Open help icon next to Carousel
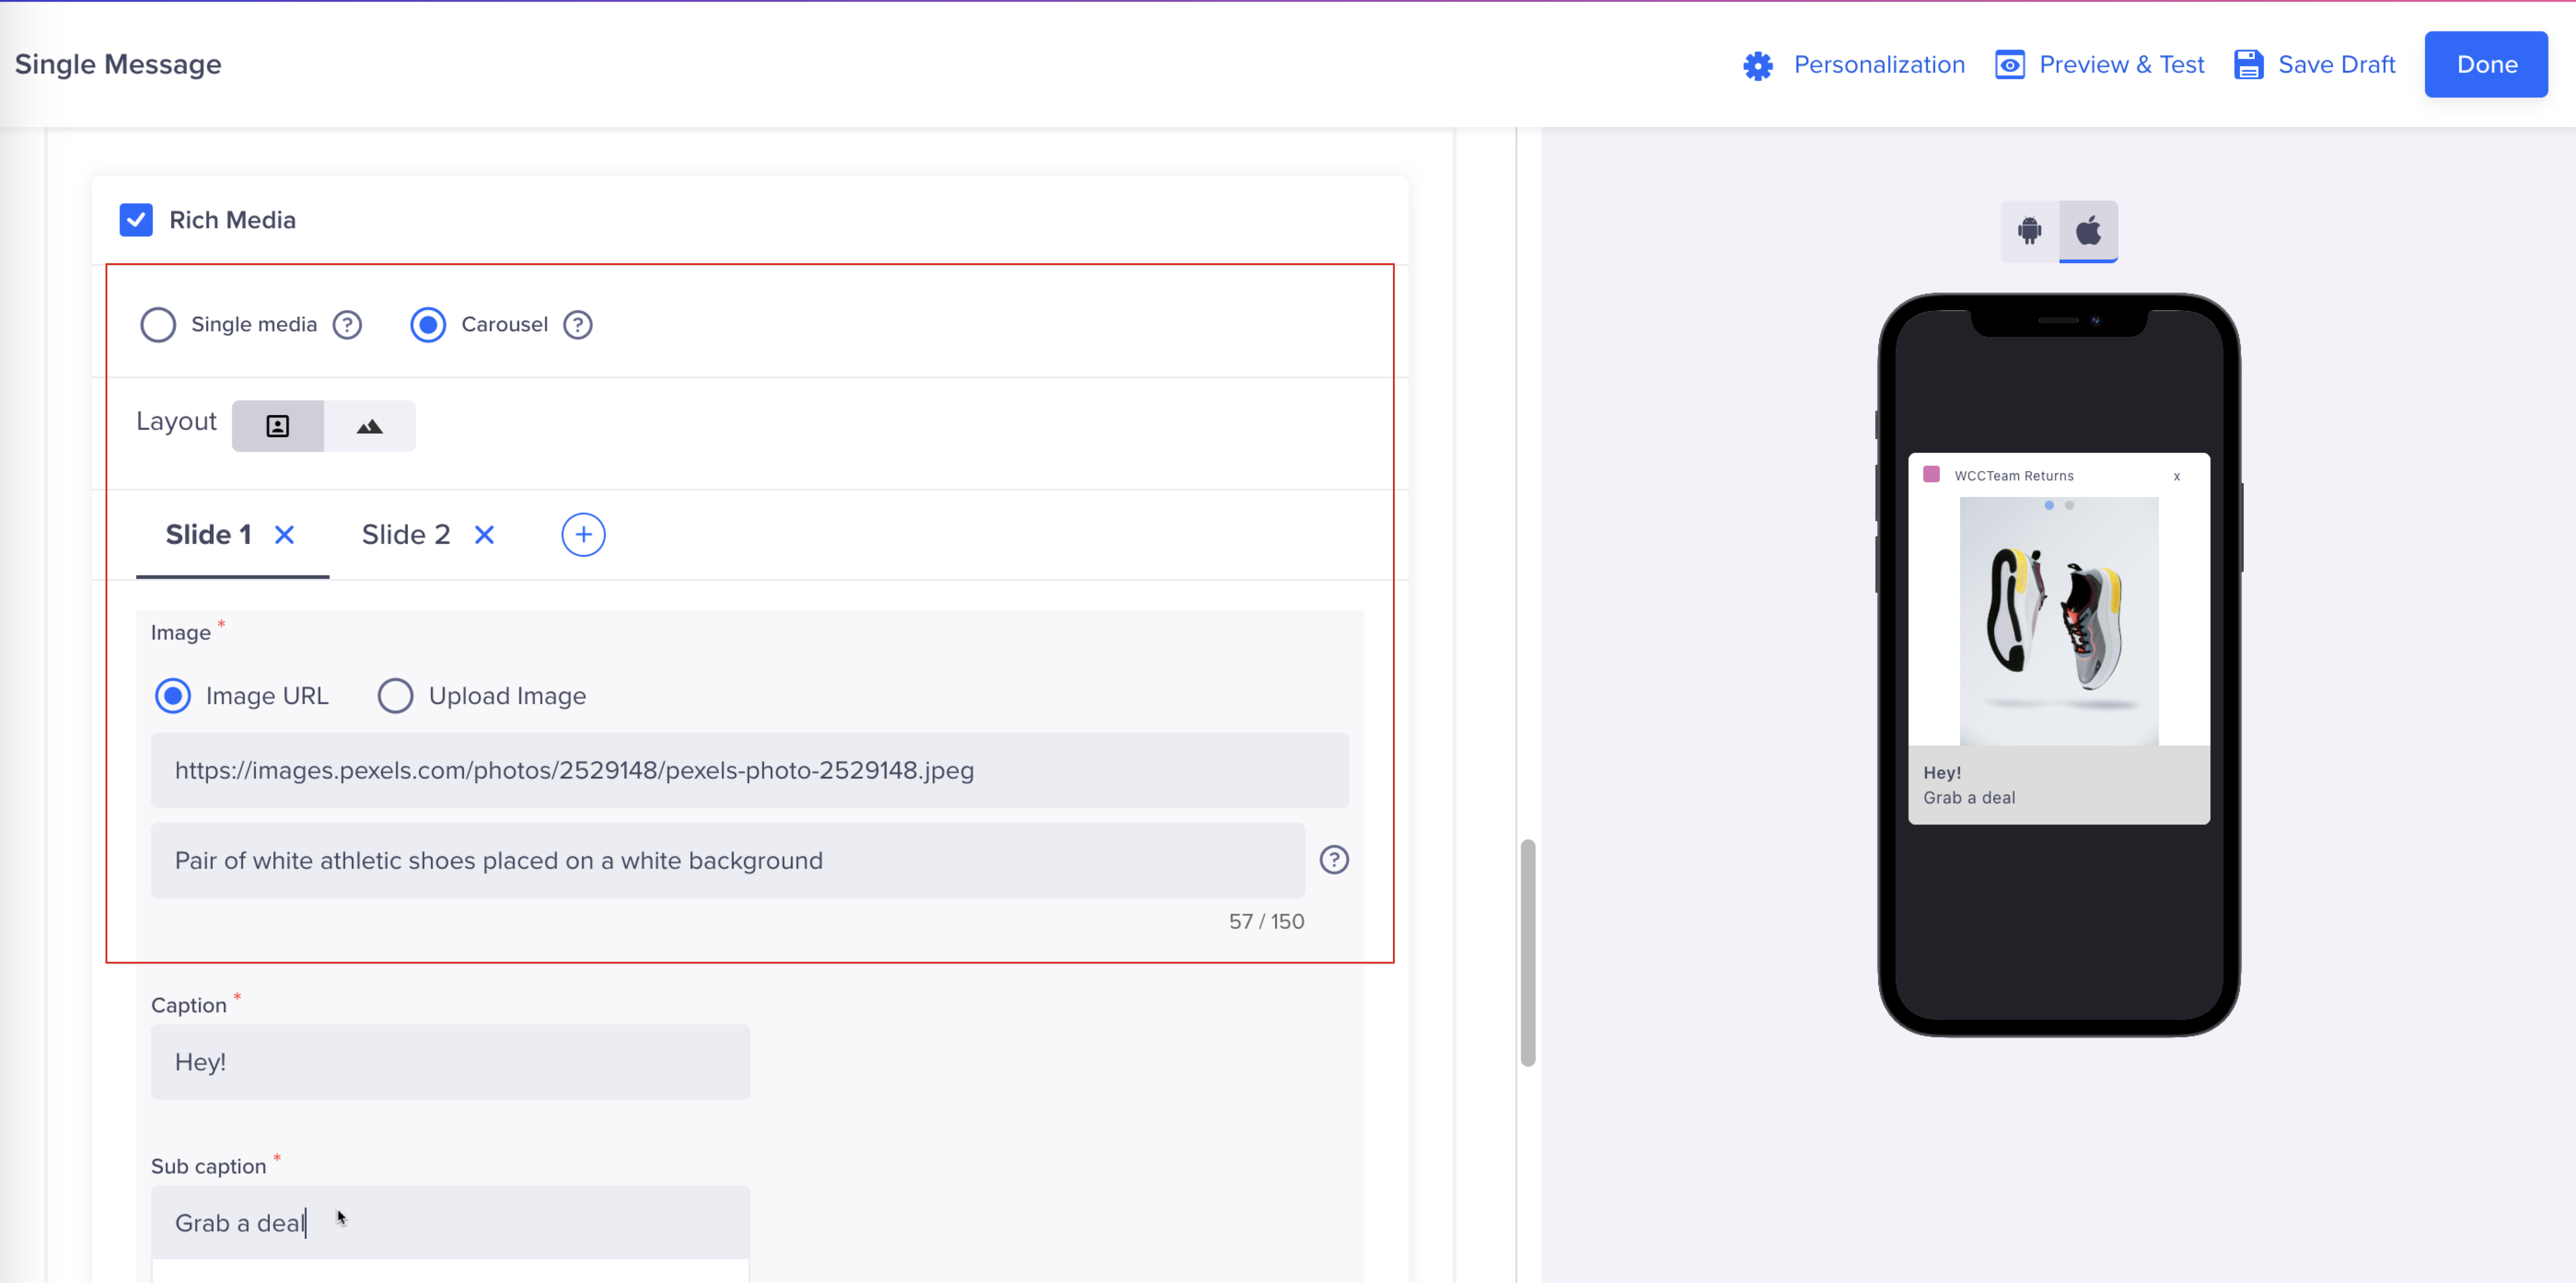 578,325
